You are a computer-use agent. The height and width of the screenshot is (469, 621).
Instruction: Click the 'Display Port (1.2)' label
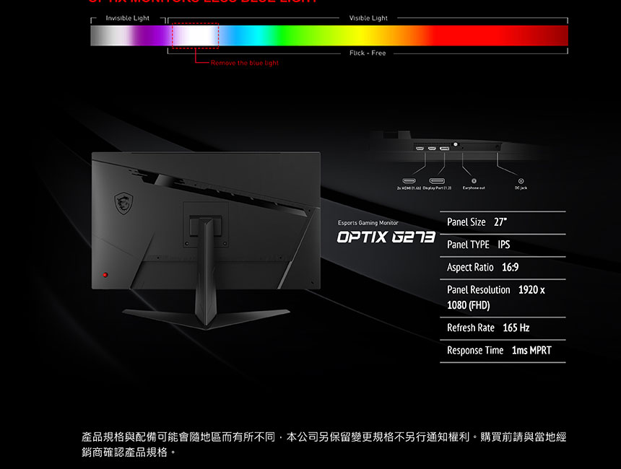pyautogui.click(x=438, y=188)
